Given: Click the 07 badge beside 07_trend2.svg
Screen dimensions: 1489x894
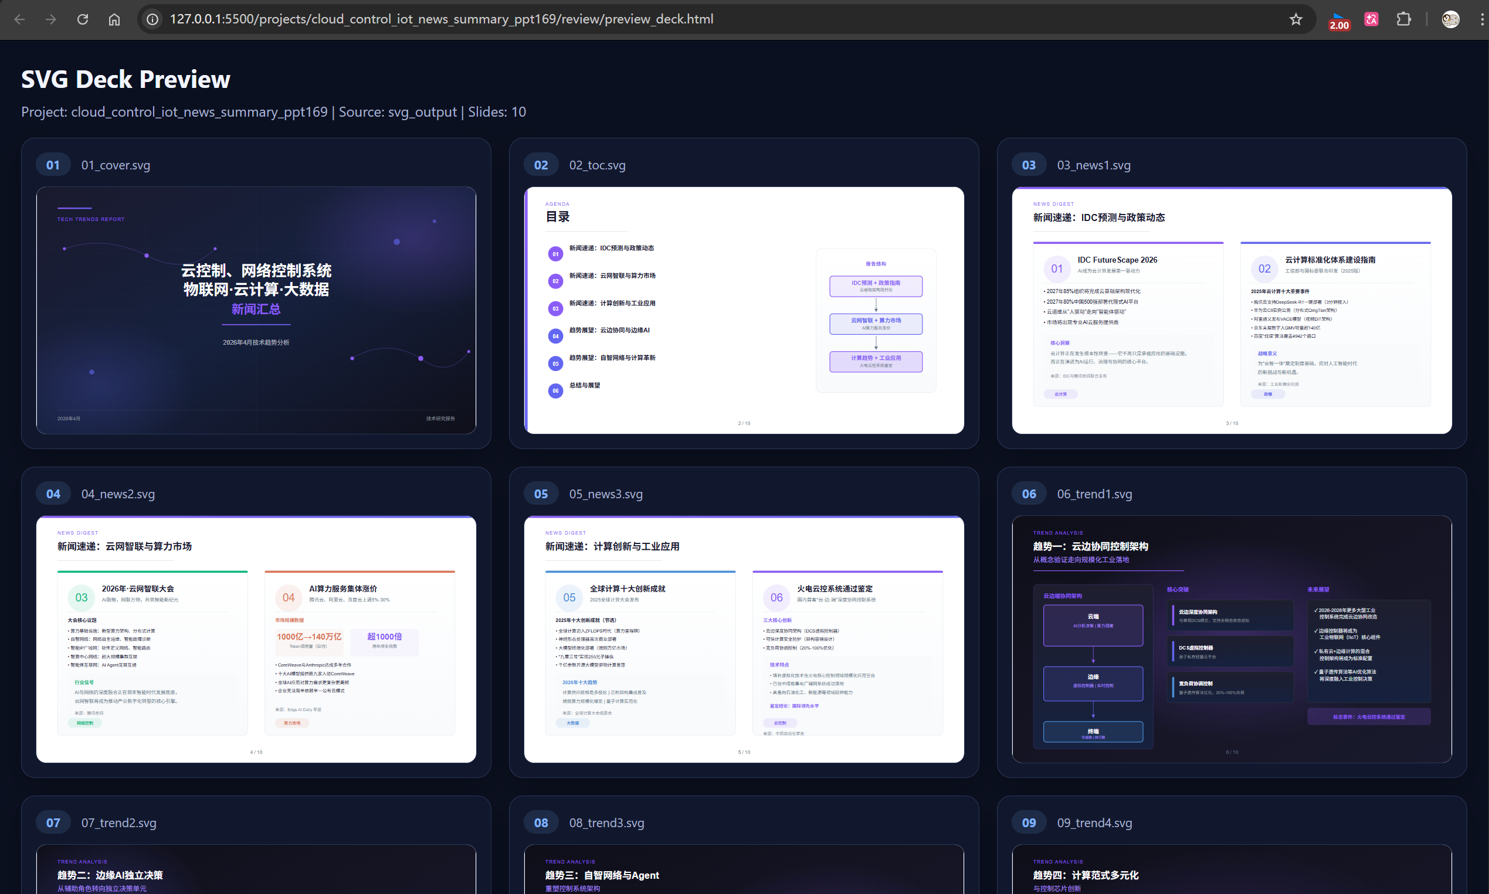Looking at the screenshot, I should 53,822.
